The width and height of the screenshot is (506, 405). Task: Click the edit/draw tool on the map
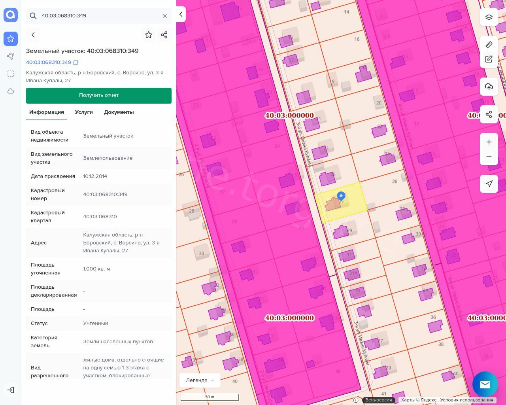point(489,59)
